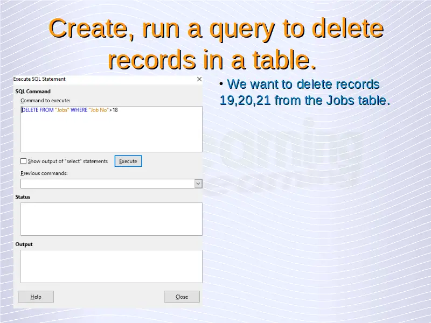This screenshot has height=323, width=431.
Task: Click the SQL Command section heading
Action: [x=33, y=92]
